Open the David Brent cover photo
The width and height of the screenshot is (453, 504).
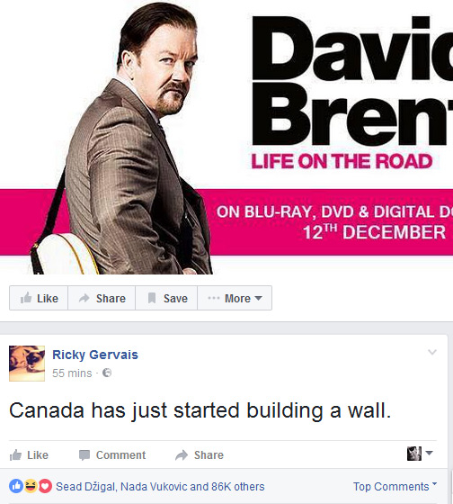coord(226,137)
